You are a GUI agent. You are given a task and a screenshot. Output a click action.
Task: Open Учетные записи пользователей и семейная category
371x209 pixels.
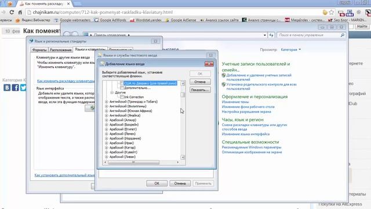[x=256, y=67]
